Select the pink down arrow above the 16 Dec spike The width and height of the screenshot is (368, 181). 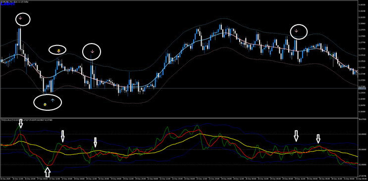(20, 18)
